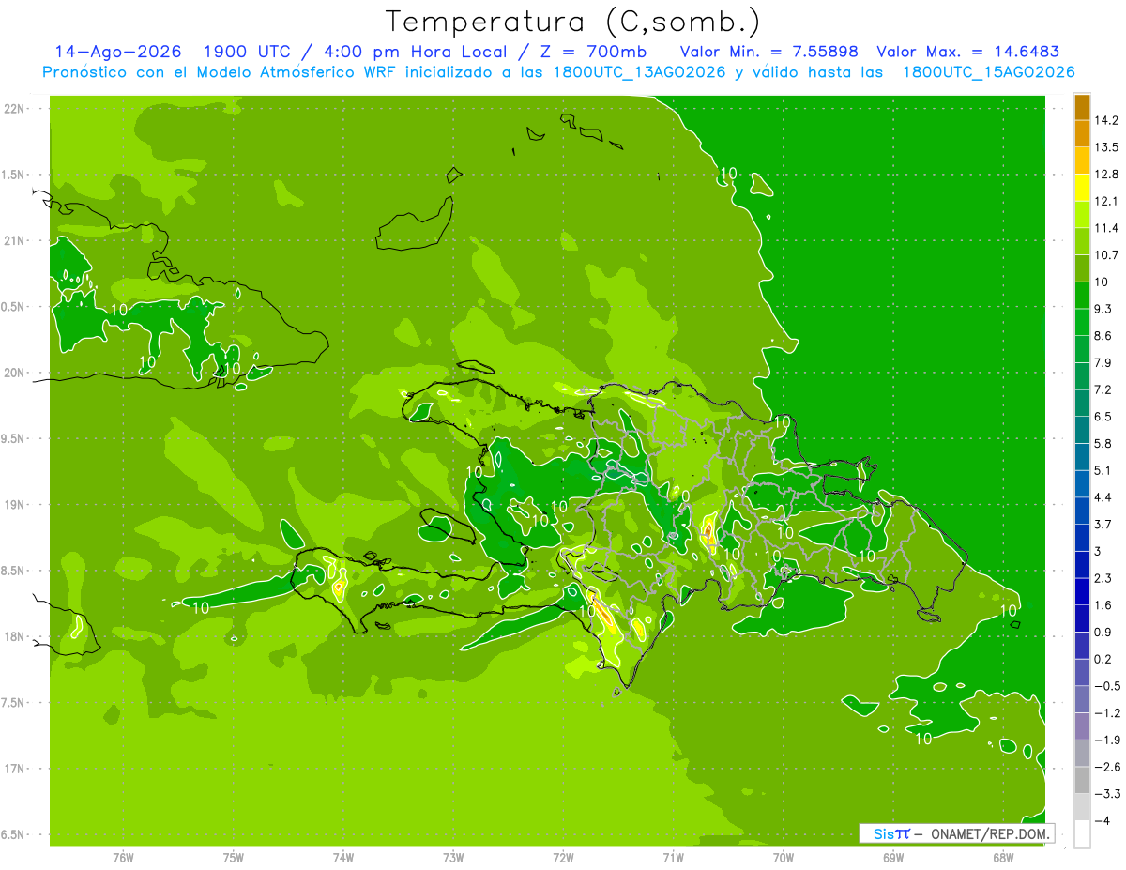Click "Pronóstico con el Modelo Atmosferico WRF" text
Screen dimensions: 1126x870
221,72
